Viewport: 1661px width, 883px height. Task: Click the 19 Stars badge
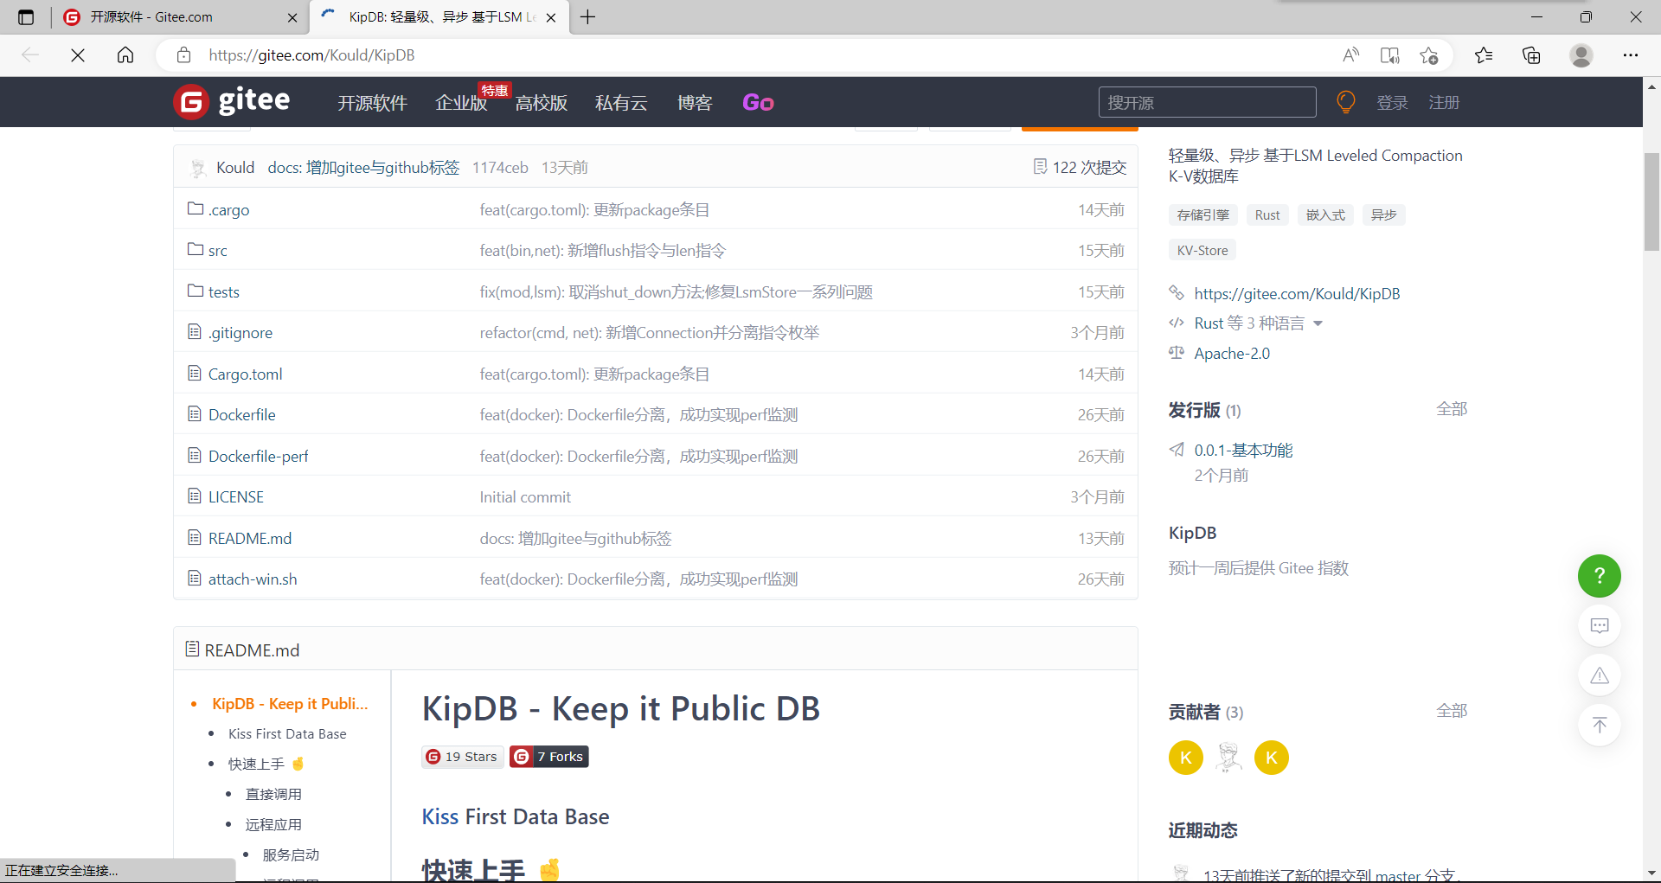(463, 757)
